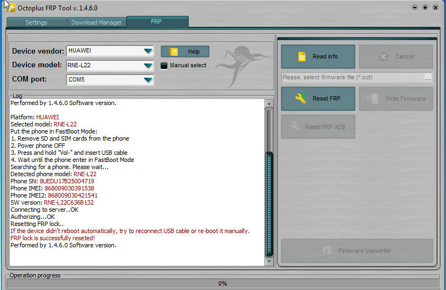Click the Cancel button label
The width and height of the screenshot is (446, 290).
(404, 56)
